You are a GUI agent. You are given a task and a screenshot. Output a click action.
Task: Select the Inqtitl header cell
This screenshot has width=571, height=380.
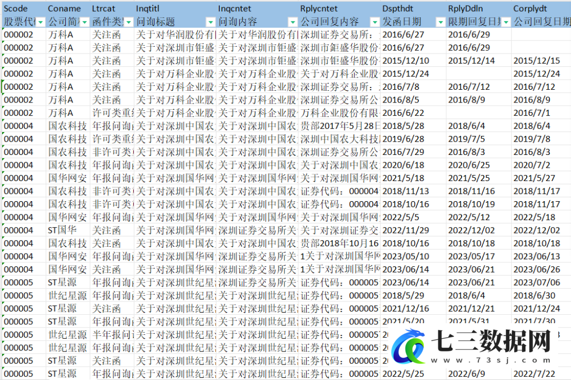175,8
